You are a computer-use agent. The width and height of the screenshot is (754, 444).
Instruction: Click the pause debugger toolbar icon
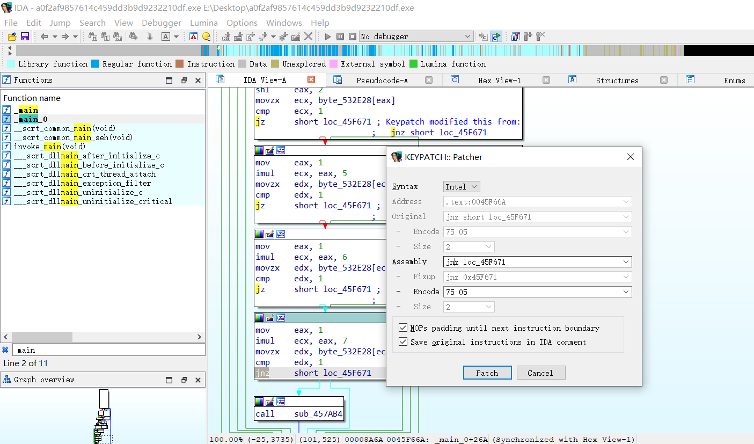coord(340,37)
